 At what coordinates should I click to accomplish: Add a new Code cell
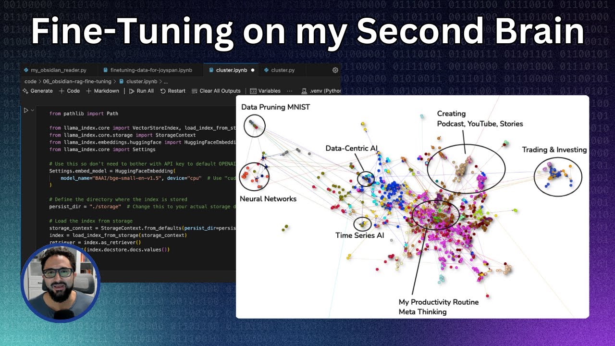[69, 91]
